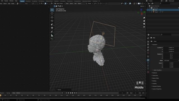Select the Cursor tool

click(52, 13)
